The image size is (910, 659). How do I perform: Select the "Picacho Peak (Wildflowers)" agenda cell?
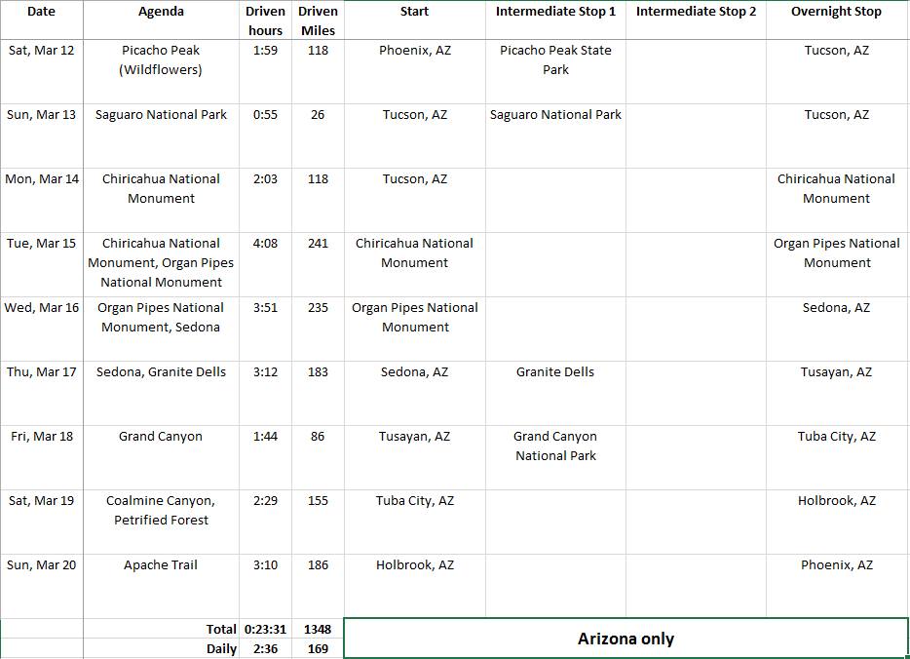click(x=161, y=60)
